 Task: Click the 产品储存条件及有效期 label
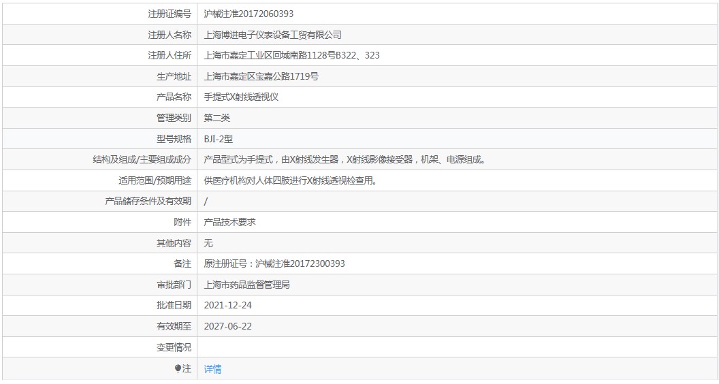tap(148, 202)
